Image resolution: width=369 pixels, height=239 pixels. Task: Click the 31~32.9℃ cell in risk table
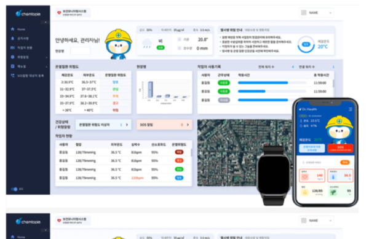pyautogui.click(x=67, y=89)
